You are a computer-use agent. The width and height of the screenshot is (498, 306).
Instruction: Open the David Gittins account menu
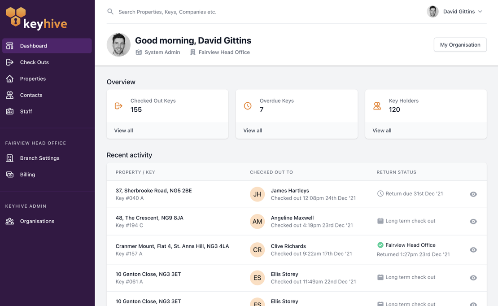458,12
